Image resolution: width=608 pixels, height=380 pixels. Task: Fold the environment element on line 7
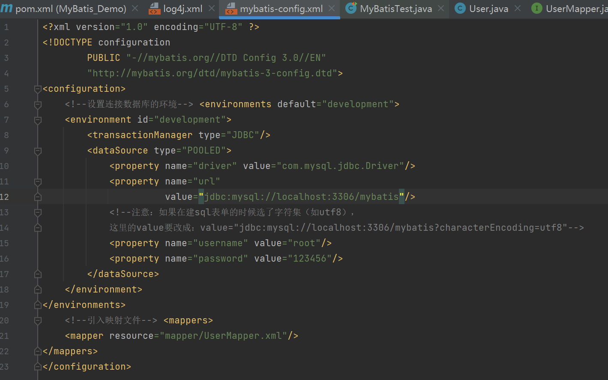pyautogui.click(x=38, y=120)
